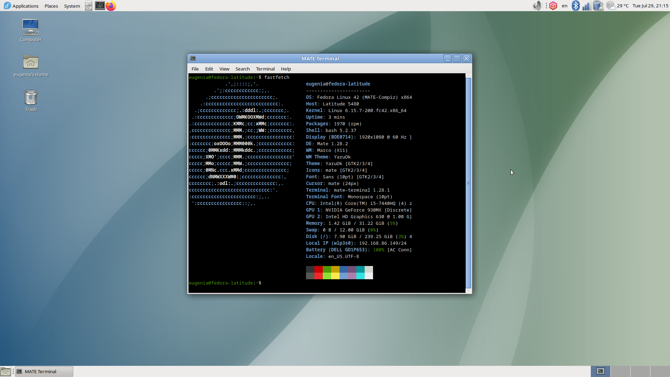
Task: Click the terminal scrollbar up arrow
Action: (x=468, y=75)
